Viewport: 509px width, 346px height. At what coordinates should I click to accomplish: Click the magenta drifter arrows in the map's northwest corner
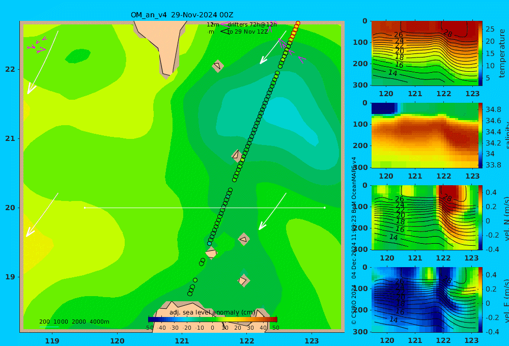point(37,45)
